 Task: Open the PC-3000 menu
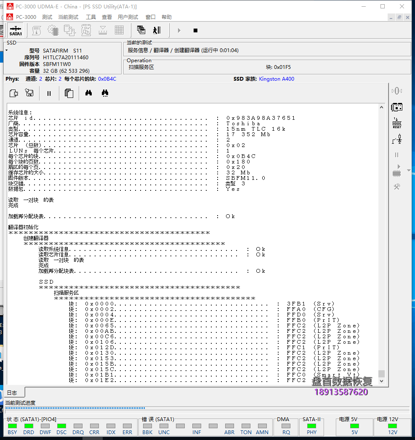(x=26, y=17)
